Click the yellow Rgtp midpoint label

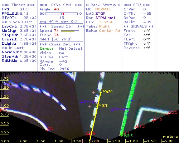click(x=104, y=105)
